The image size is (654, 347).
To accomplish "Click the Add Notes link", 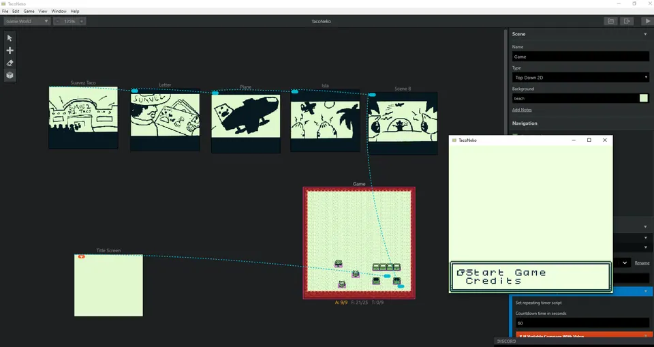I will 522,110.
